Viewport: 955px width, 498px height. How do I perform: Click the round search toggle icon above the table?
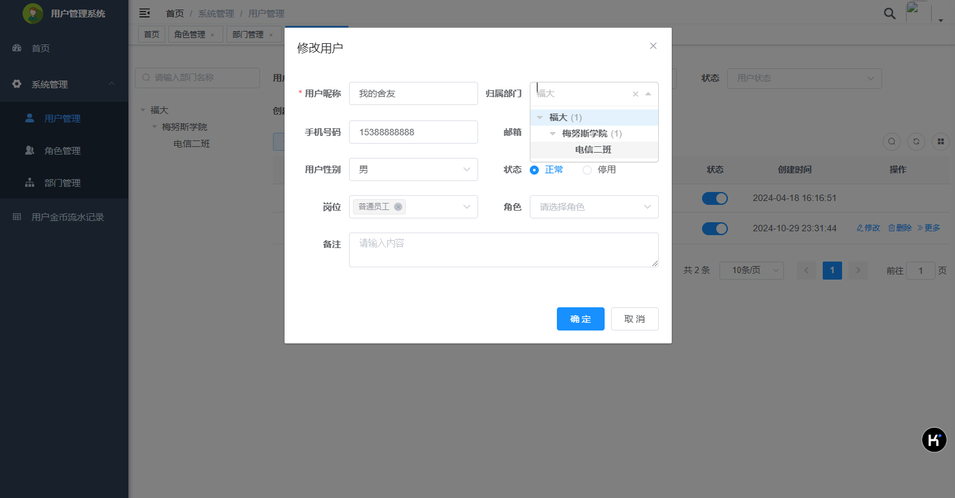point(892,142)
